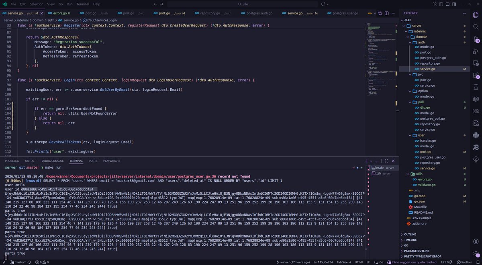Switch to the OUTPUT panel tab
The image size is (482, 265).
click(x=30, y=161)
